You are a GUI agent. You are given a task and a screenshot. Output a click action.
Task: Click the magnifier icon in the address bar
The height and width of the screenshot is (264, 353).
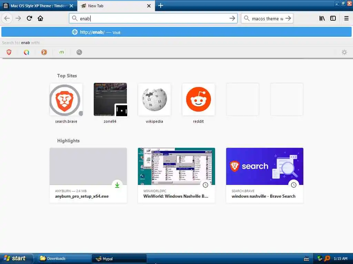point(74,18)
